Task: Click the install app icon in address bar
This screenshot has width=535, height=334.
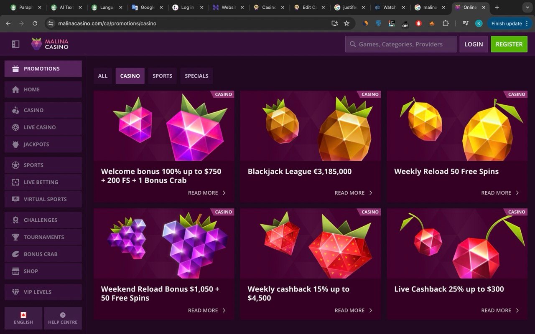Action: point(334,23)
